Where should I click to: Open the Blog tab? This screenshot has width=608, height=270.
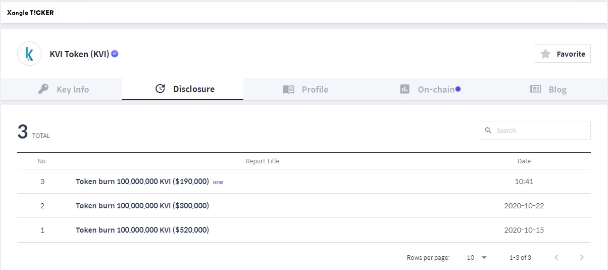547,89
